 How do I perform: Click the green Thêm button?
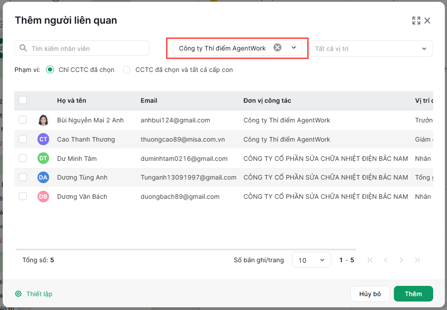point(414,294)
